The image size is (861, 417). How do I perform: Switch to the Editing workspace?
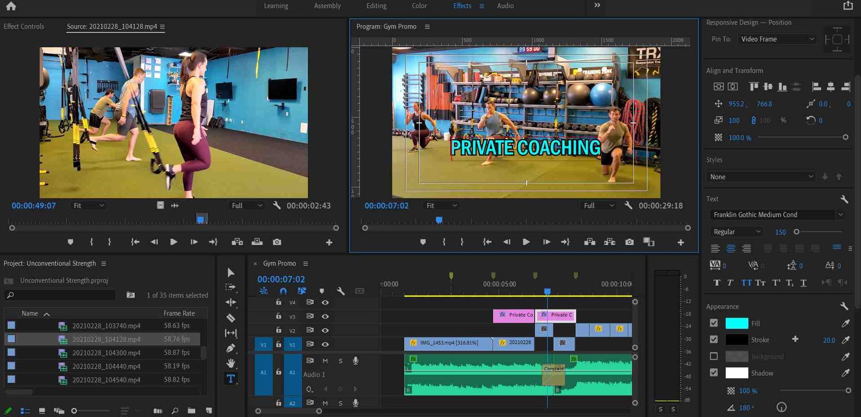tap(376, 6)
